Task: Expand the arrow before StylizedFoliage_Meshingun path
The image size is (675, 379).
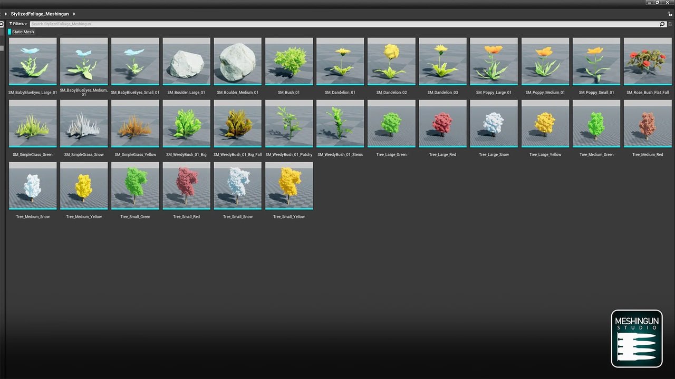Action: [6, 14]
